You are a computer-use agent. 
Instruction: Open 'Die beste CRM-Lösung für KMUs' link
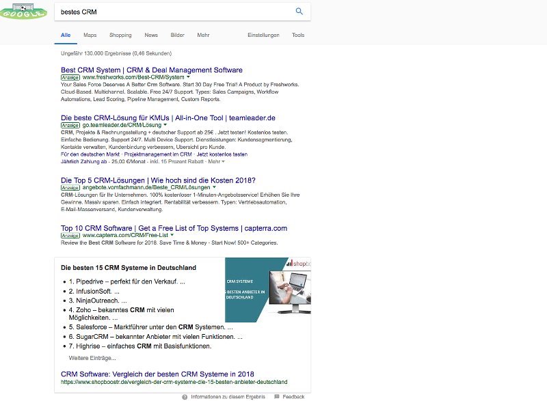[168, 117]
